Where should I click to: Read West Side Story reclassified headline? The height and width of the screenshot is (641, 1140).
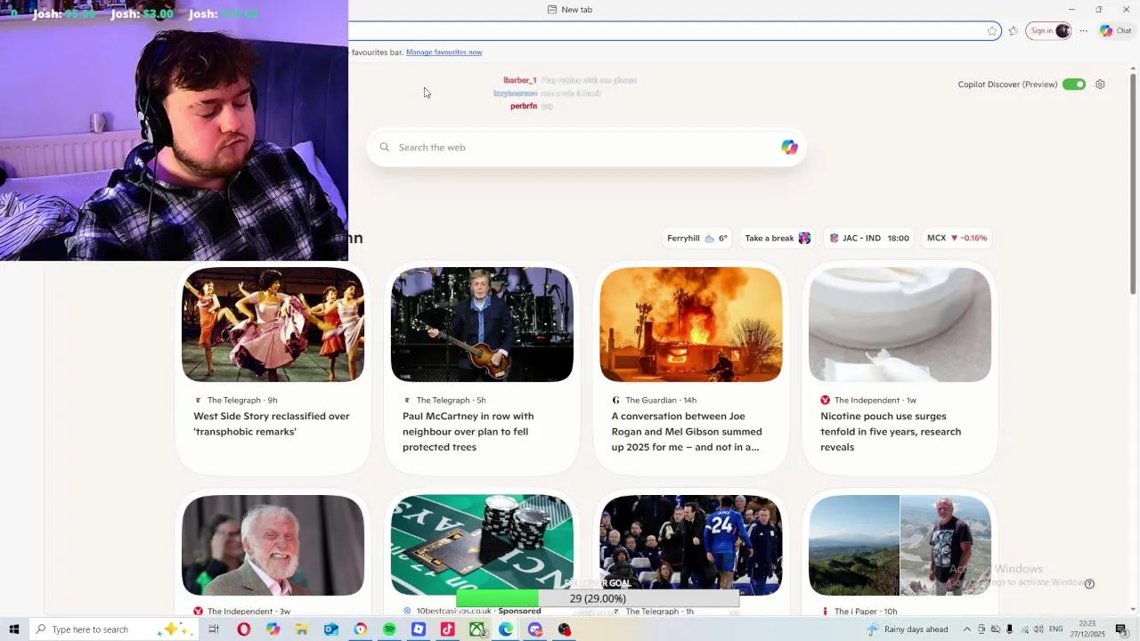[x=272, y=424]
